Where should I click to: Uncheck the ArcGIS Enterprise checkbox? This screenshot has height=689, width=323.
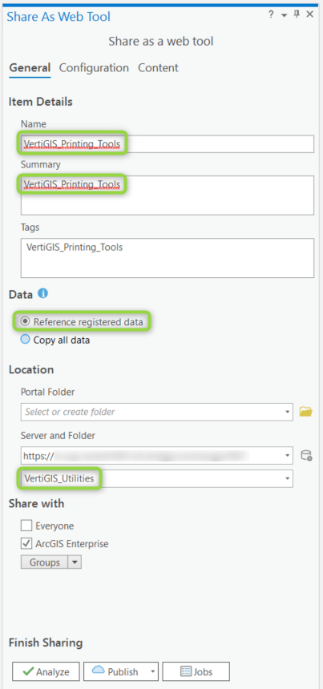tap(26, 544)
